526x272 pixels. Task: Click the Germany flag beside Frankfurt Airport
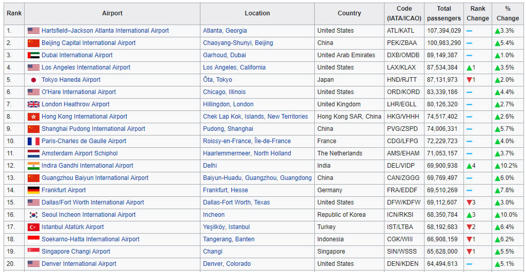[33, 190]
